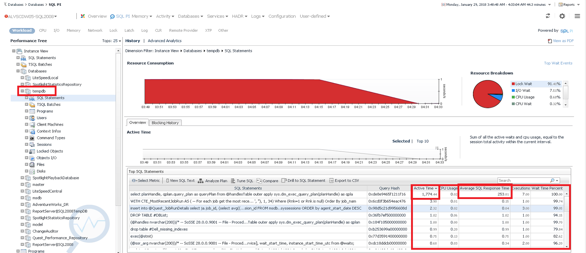586x253 pixels.
Task: Select the CPU workload tab
Action: [x=42, y=31]
